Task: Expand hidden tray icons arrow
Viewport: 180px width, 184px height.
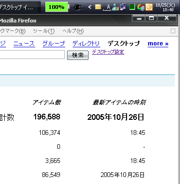Action: point(90,7)
